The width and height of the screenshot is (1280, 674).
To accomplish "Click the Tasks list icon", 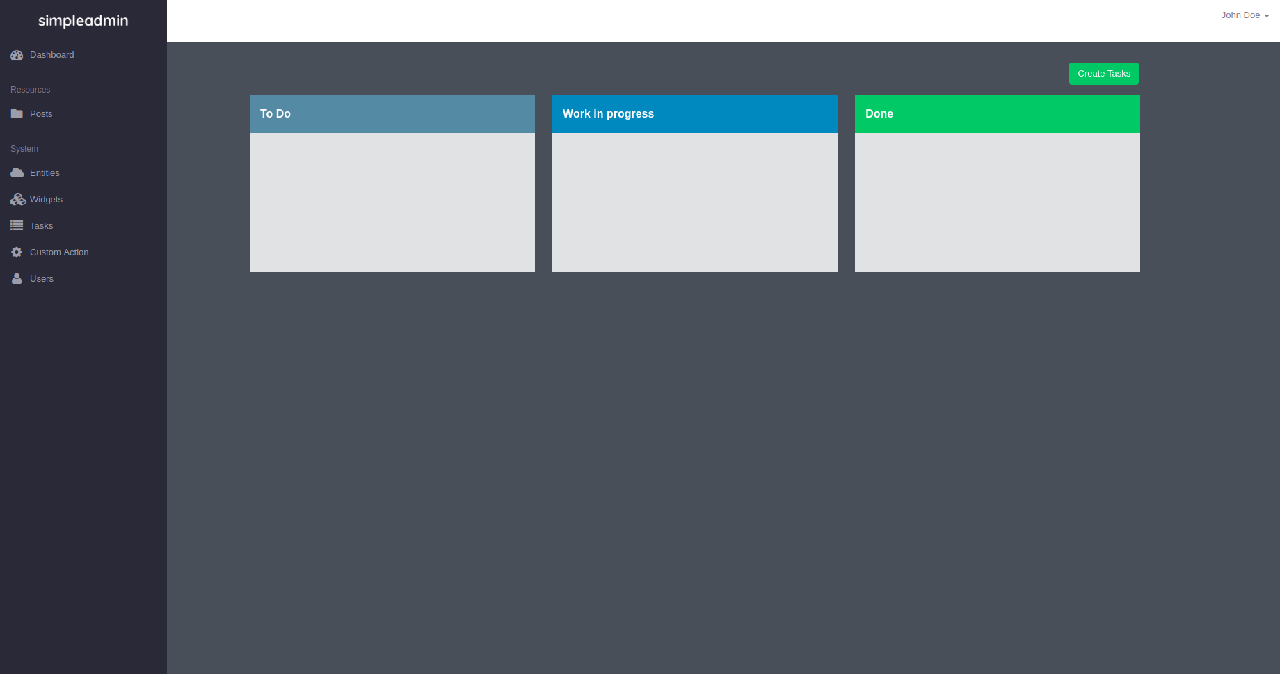I will click(x=17, y=225).
